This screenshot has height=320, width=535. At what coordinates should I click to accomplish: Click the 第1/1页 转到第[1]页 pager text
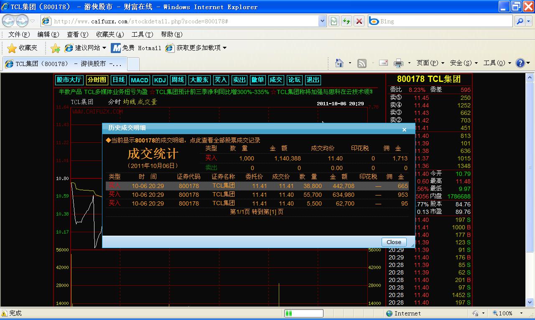[257, 212]
